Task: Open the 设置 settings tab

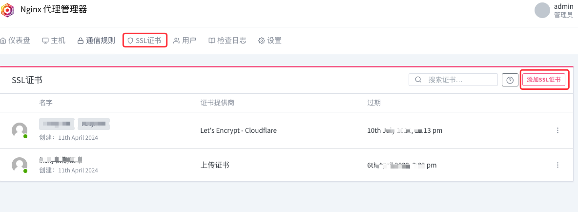Action: tap(270, 41)
